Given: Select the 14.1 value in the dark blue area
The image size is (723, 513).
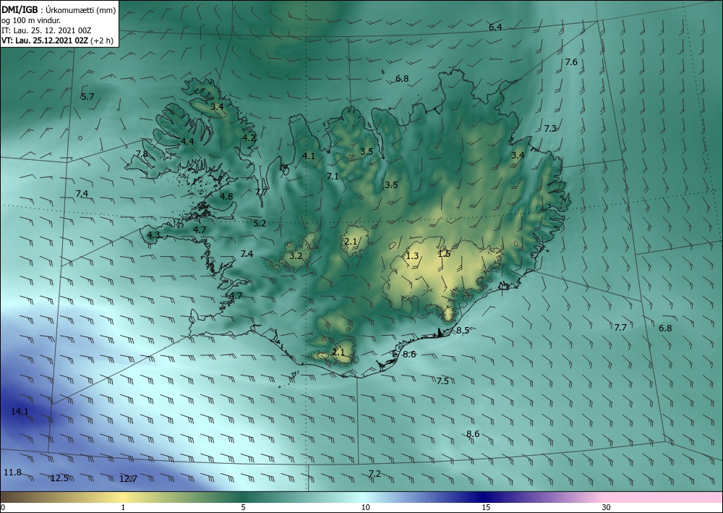Looking at the screenshot, I should pyautogui.click(x=20, y=412).
